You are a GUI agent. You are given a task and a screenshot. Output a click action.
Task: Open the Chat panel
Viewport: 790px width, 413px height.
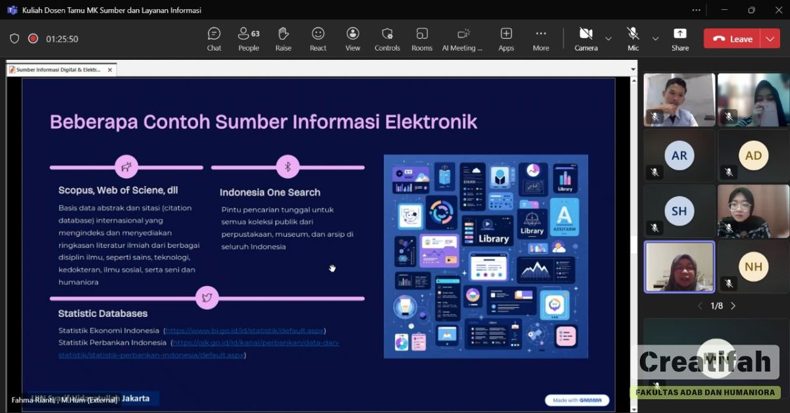(x=214, y=39)
